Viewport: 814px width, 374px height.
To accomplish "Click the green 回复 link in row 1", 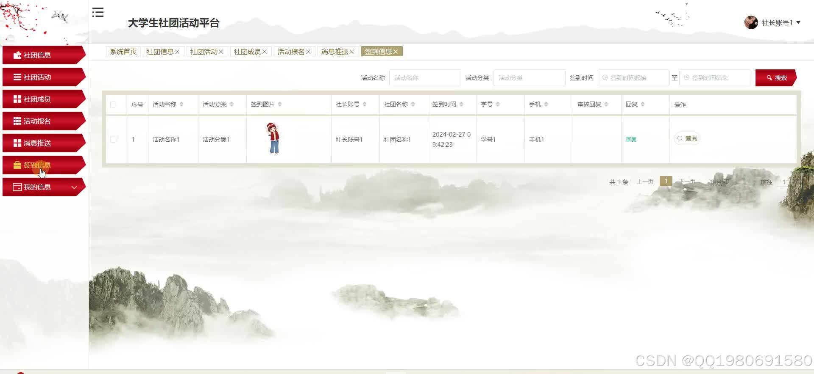I will coord(631,140).
